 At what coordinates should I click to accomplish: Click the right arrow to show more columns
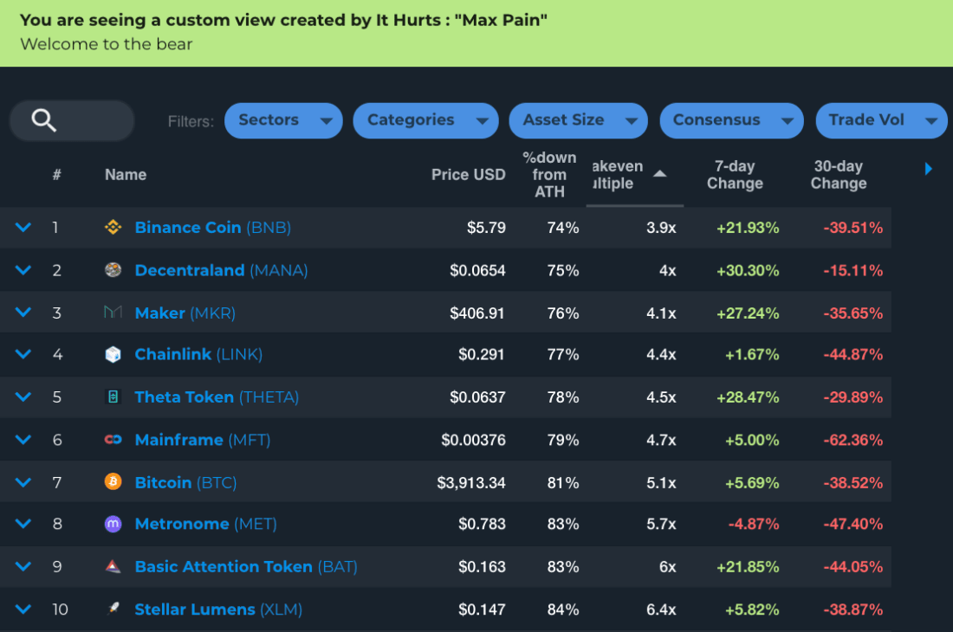point(928,169)
